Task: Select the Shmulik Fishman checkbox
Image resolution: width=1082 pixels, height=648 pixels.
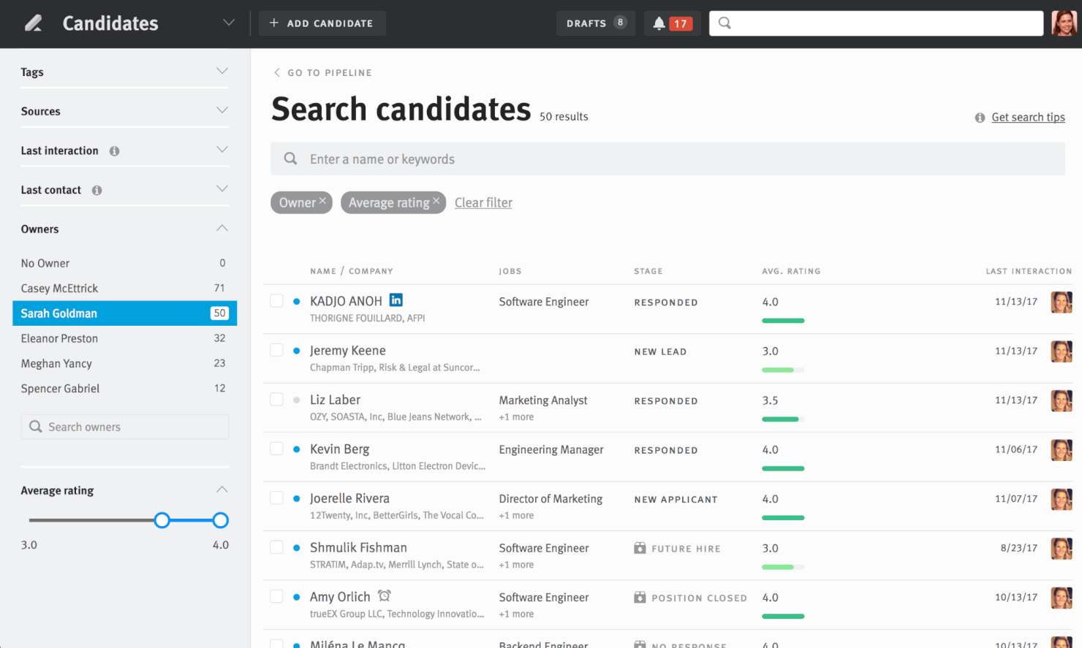Action: [276, 547]
